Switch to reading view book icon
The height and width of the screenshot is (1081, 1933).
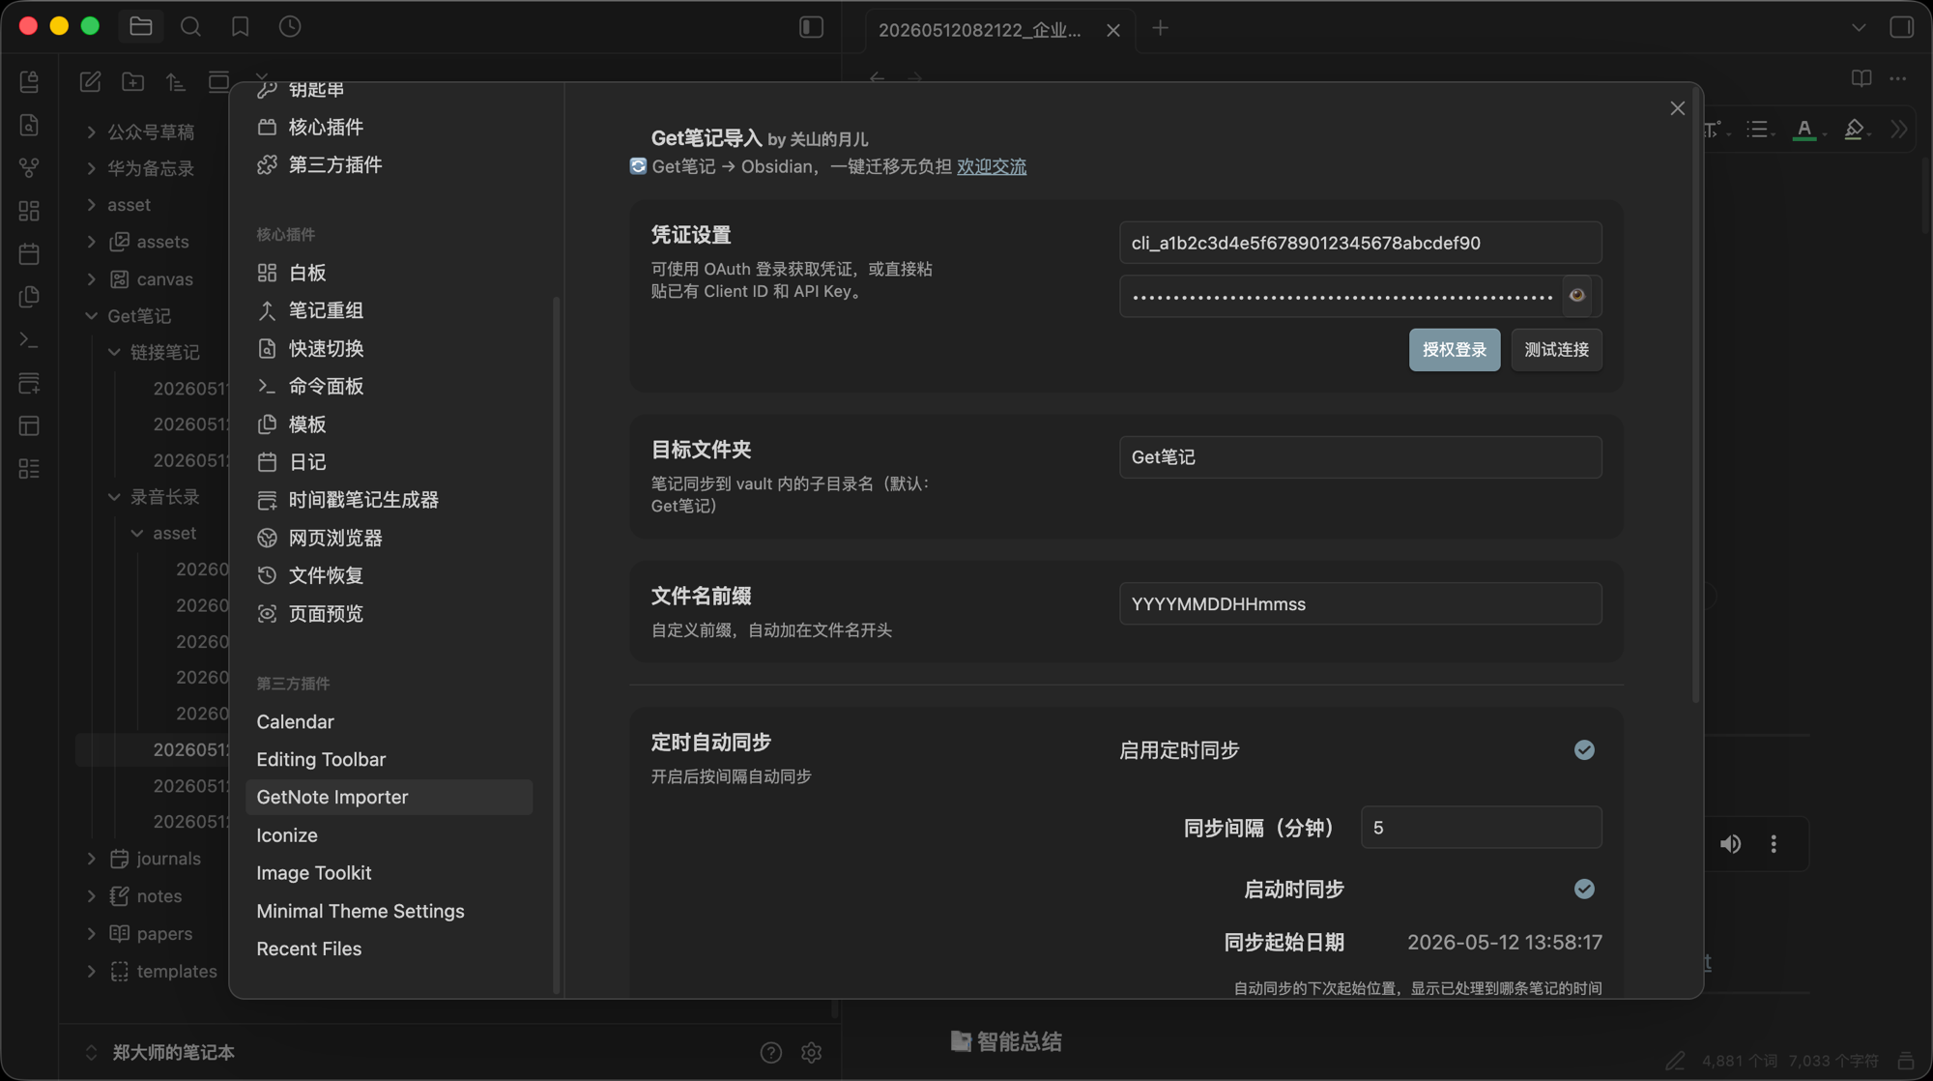click(x=1861, y=78)
